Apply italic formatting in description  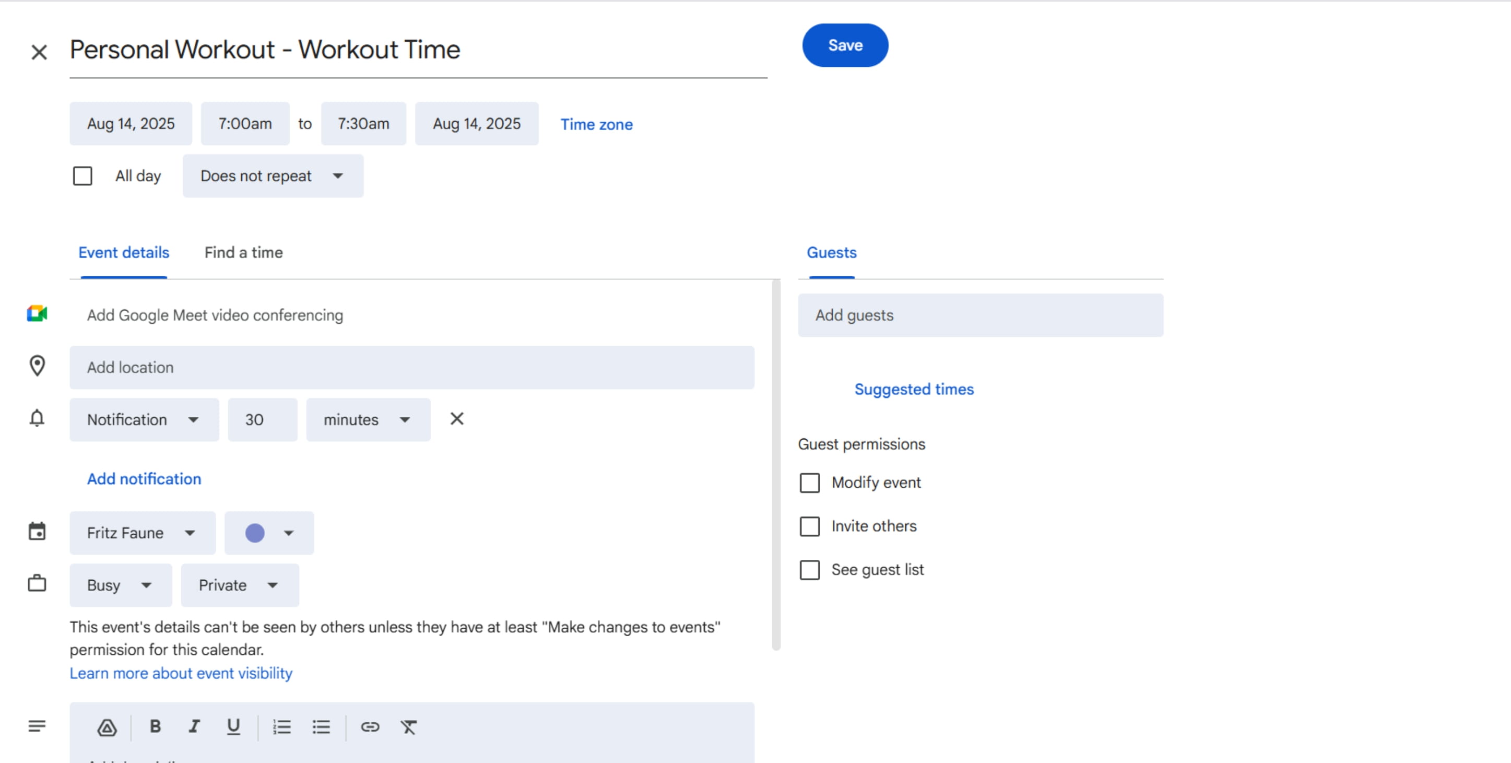(x=194, y=726)
